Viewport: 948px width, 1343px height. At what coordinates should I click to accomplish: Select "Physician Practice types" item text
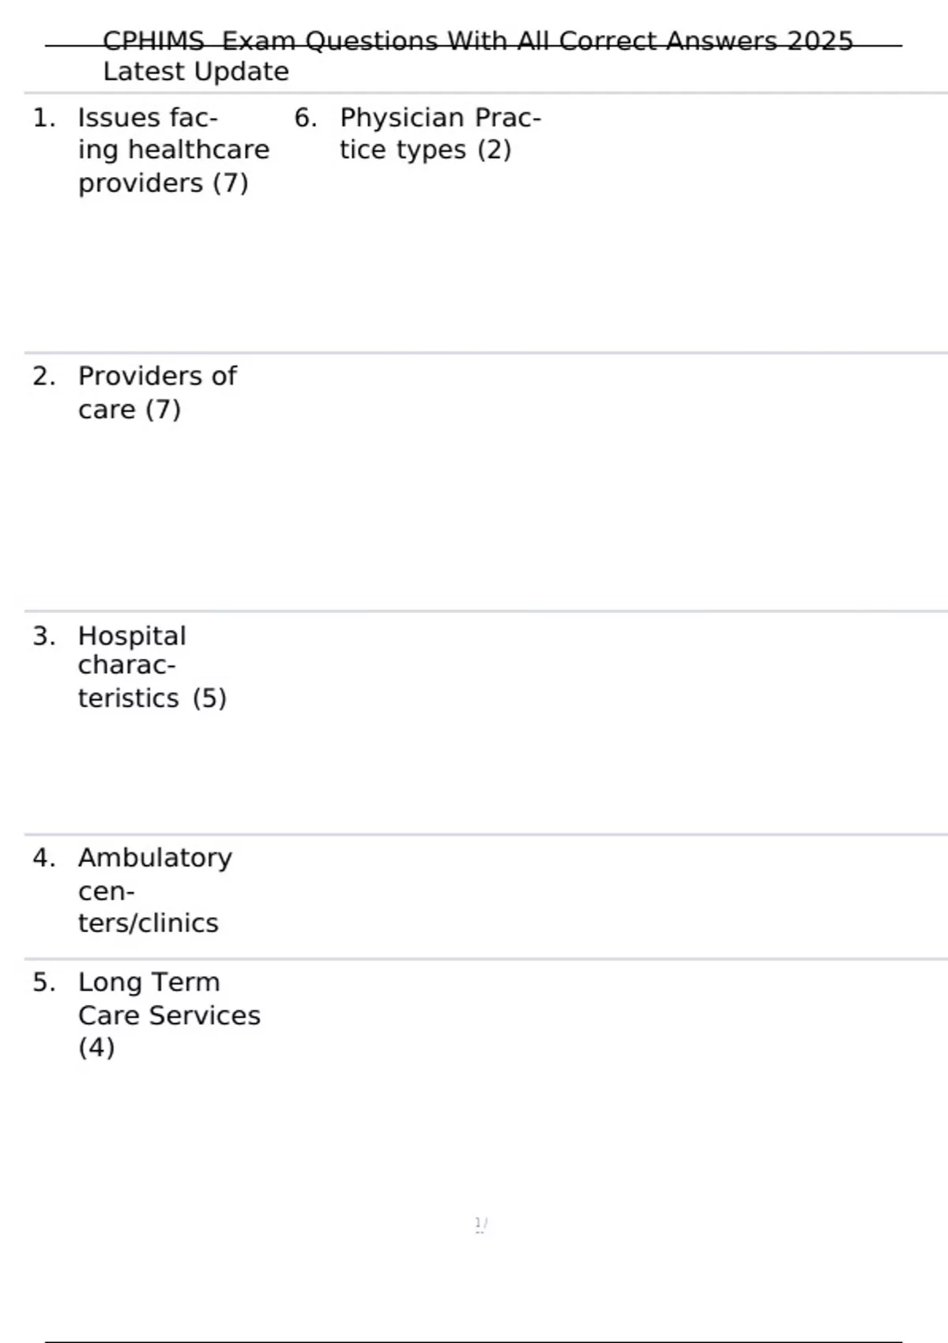439,134
